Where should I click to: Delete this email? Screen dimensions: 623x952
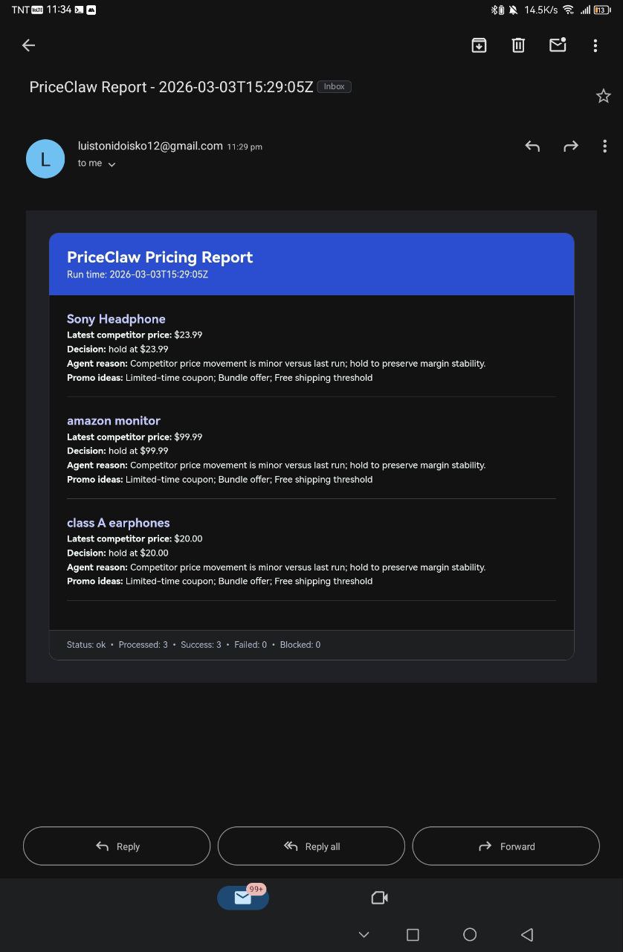click(x=518, y=45)
